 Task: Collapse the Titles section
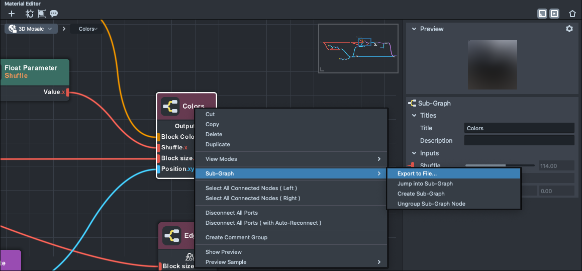(x=414, y=116)
